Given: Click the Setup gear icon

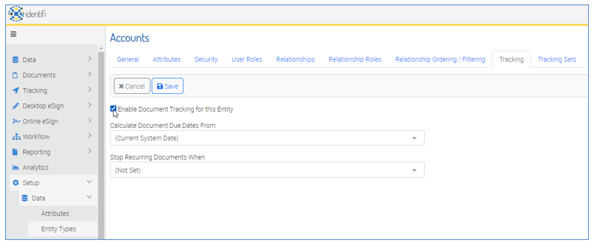Looking at the screenshot, I should 15,183.
